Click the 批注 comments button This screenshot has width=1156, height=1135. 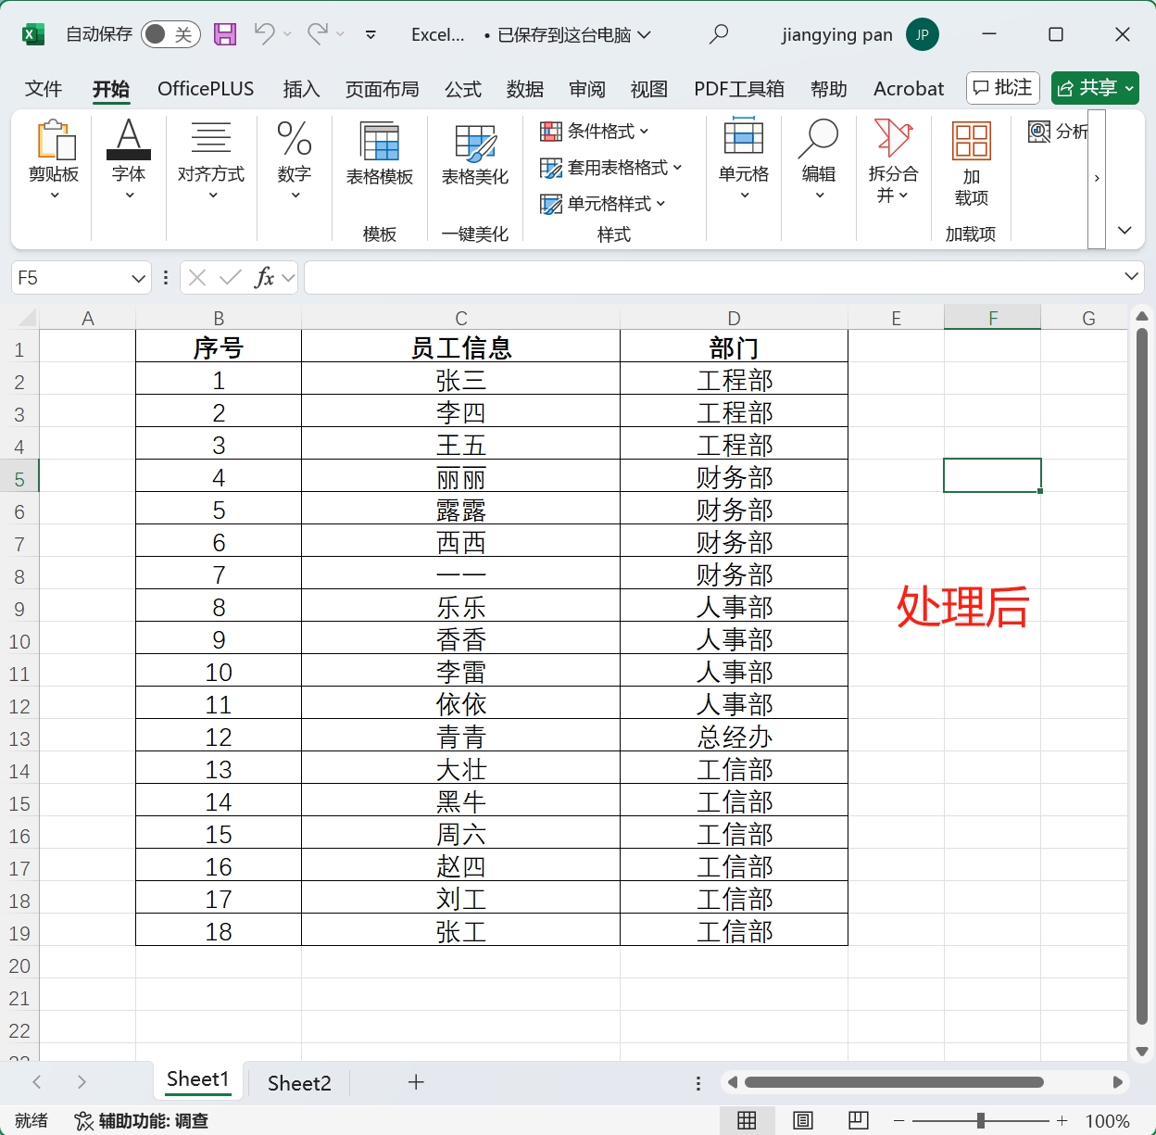1002,88
